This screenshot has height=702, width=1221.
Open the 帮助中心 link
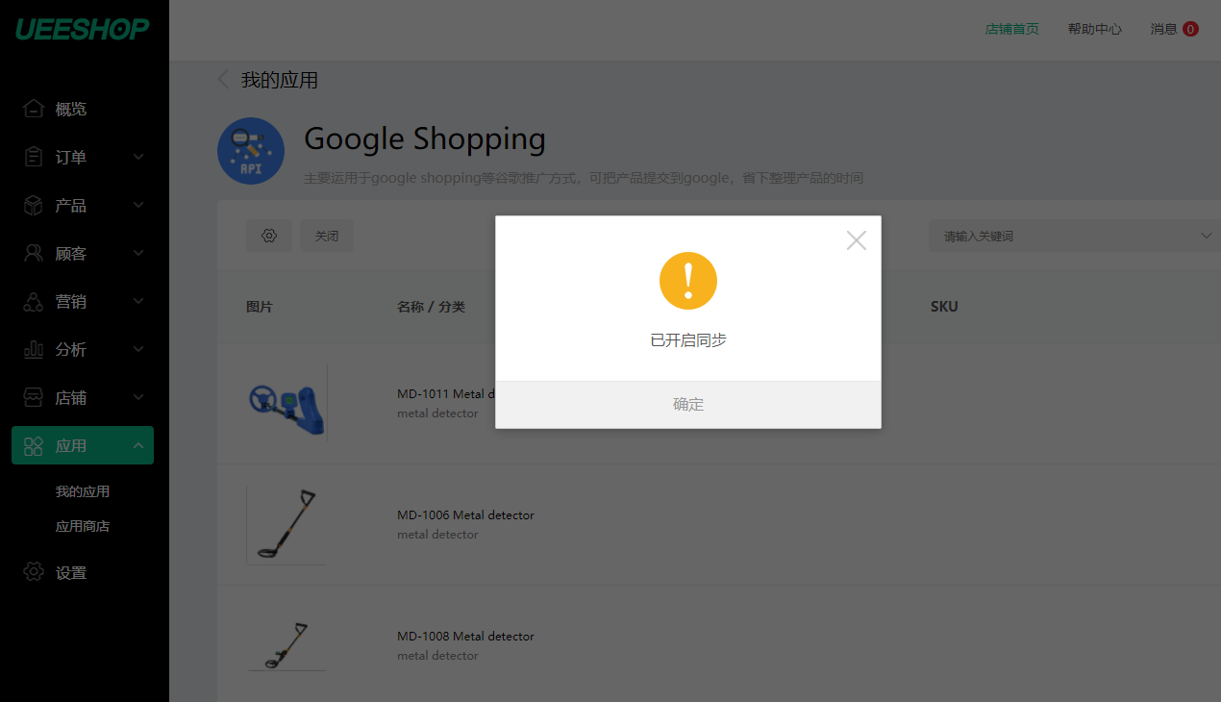point(1094,29)
